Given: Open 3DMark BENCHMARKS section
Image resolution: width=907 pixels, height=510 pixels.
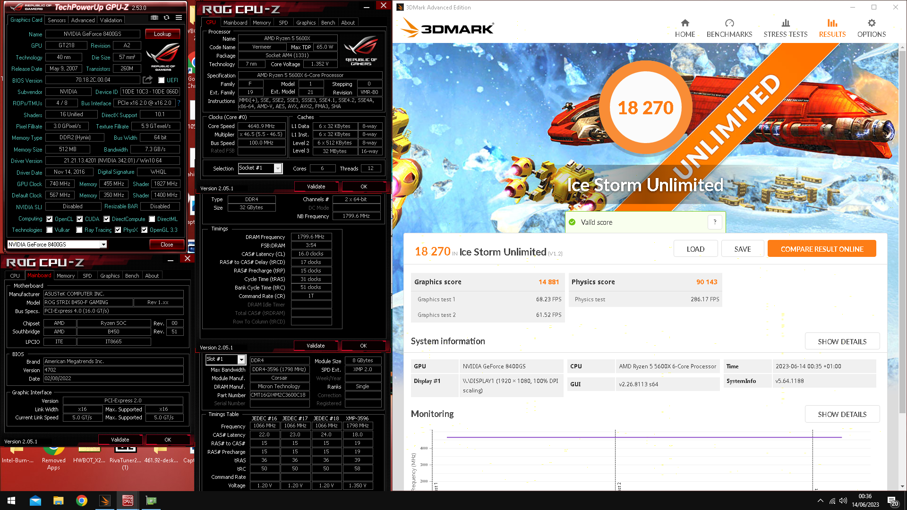Looking at the screenshot, I should pos(729,28).
